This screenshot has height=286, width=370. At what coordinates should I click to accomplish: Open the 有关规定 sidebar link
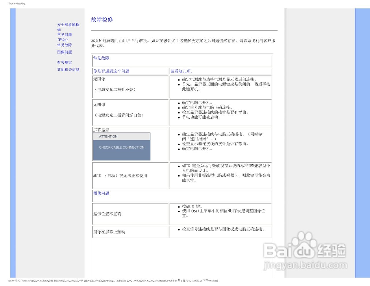point(64,62)
